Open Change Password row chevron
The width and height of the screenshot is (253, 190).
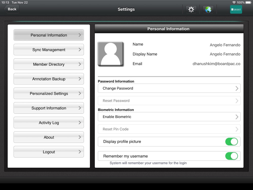[x=237, y=88]
